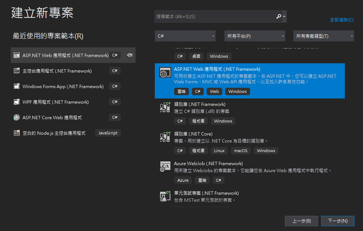Click the macOS tag under 類別庫 (.NET Core)

241,151
